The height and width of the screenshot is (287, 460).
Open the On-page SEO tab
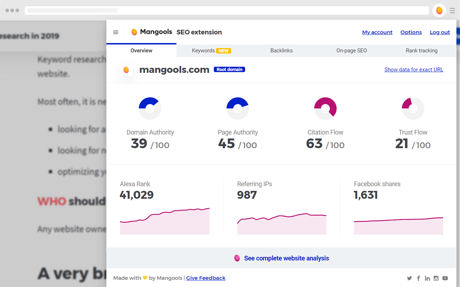pyautogui.click(x=351, y=51)
